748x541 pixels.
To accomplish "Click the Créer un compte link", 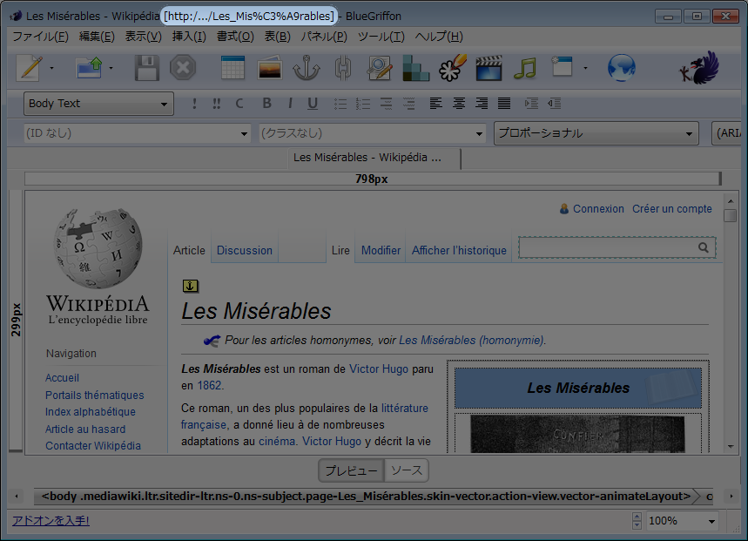I will [x=671, y=209].
